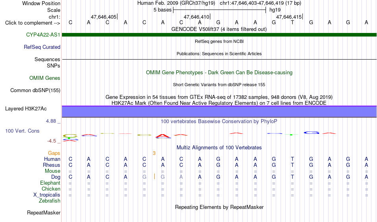
Task: Click the orange insertion bar in Dog row
Action: coord(154,177)
